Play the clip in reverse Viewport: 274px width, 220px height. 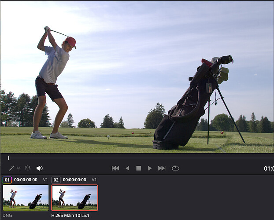coord(127,168)
